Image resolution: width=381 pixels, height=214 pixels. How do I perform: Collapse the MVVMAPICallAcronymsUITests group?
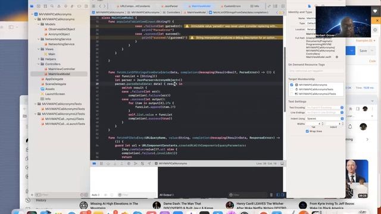tap(35, 114)
